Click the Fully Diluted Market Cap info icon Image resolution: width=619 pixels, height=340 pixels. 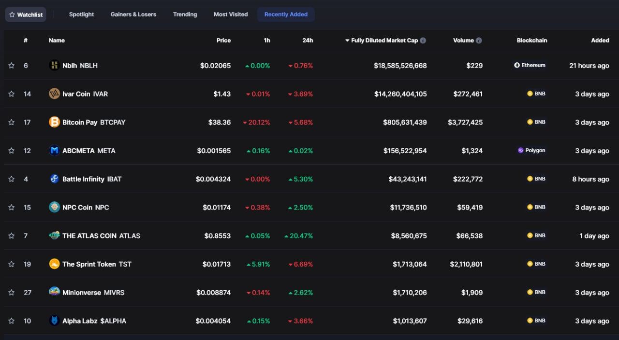click(x=423, y=41)
